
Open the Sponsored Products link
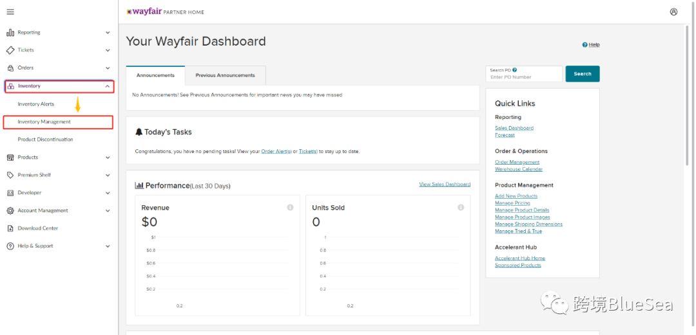(518, 266)
